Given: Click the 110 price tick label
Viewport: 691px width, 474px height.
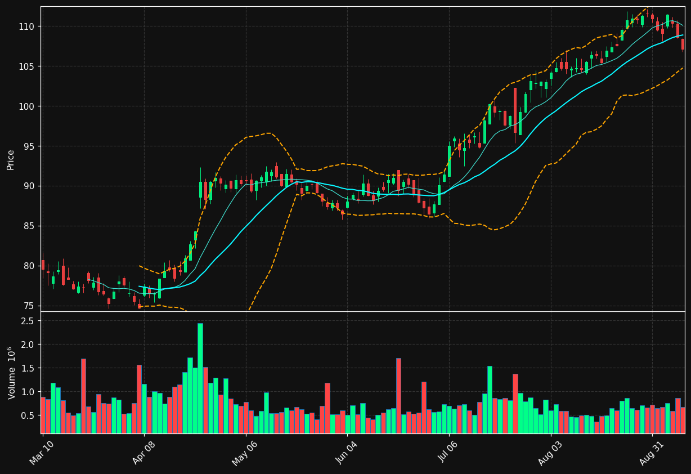Looking at the screenshot, I should coord(25,26).
